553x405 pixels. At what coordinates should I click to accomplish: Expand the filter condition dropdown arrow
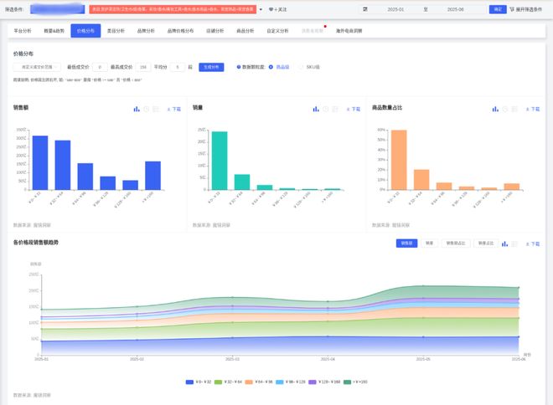tap(261, 9)
